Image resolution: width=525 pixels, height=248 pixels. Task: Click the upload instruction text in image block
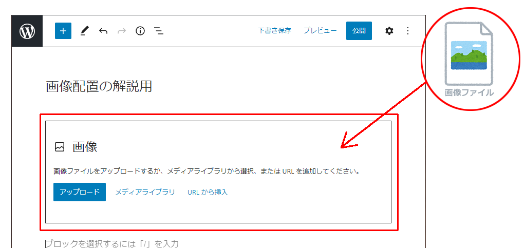point(207,171)
